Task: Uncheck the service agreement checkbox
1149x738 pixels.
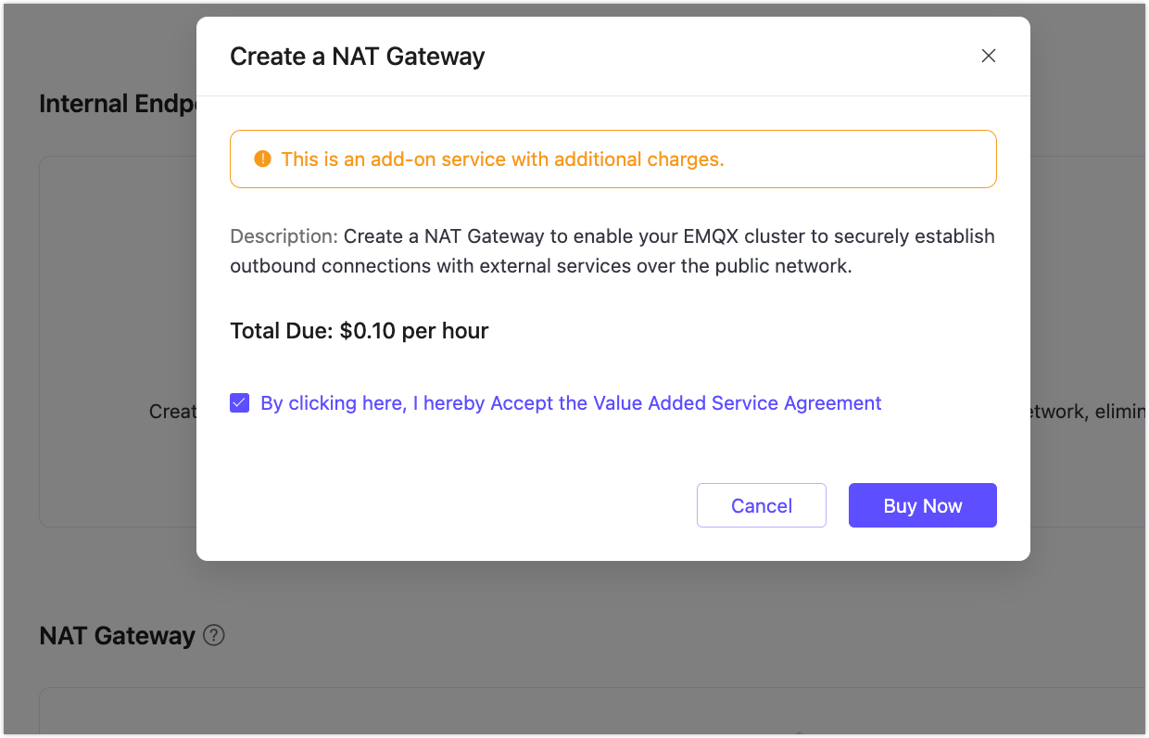Action: pyautogui.click(x=239, y=403)
